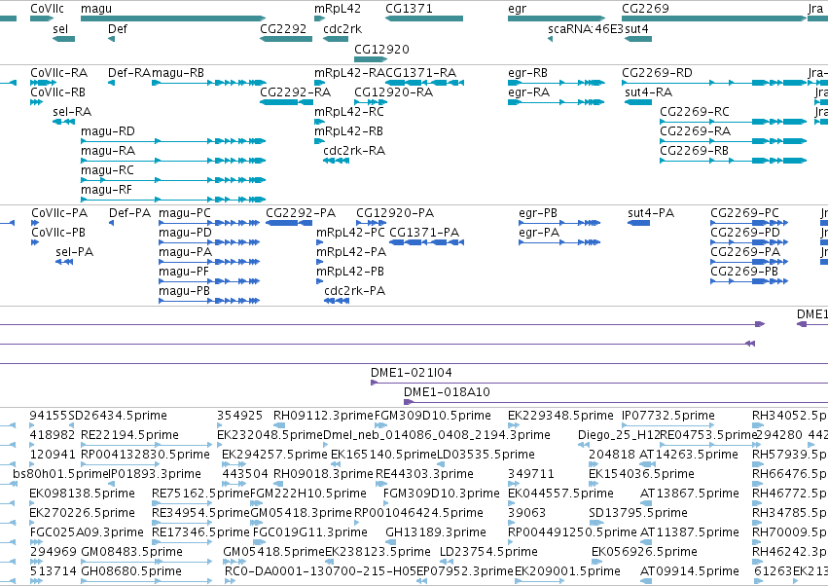Select the sut4 gene label

click(636, 29)
